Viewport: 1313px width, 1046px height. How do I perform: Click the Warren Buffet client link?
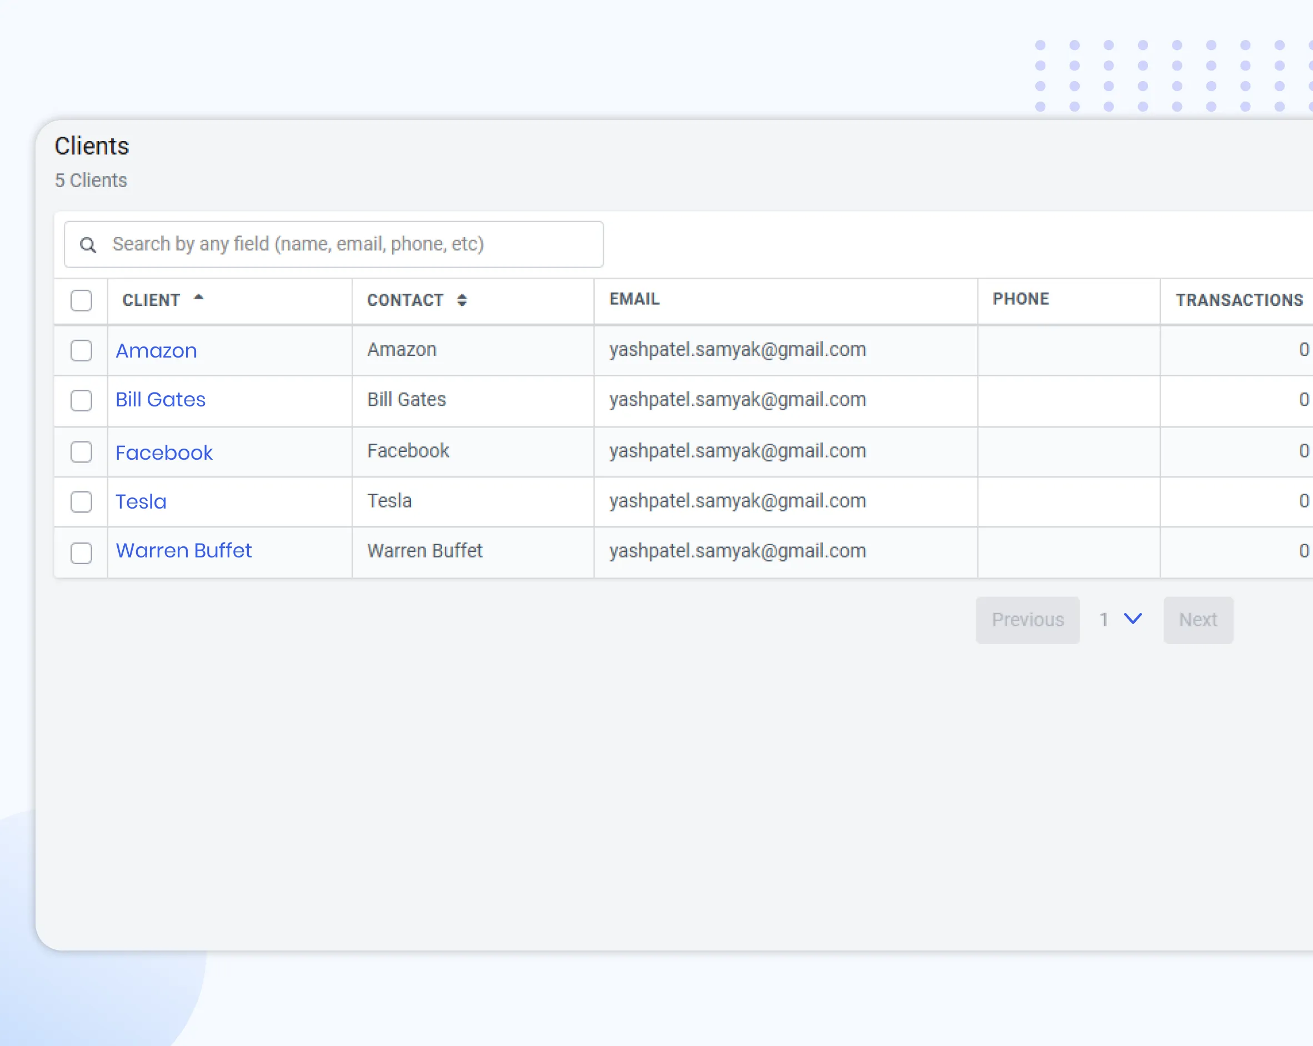[184, 551]
